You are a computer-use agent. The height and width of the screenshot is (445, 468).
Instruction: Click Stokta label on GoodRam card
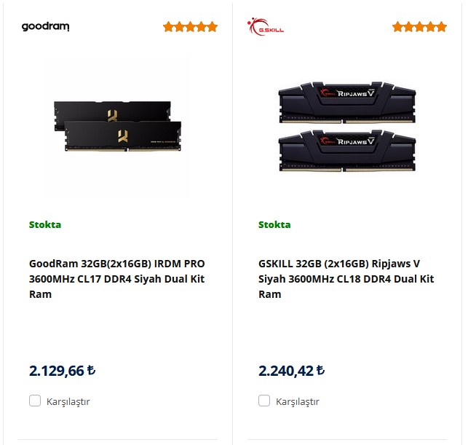click(x=45, y=224)
